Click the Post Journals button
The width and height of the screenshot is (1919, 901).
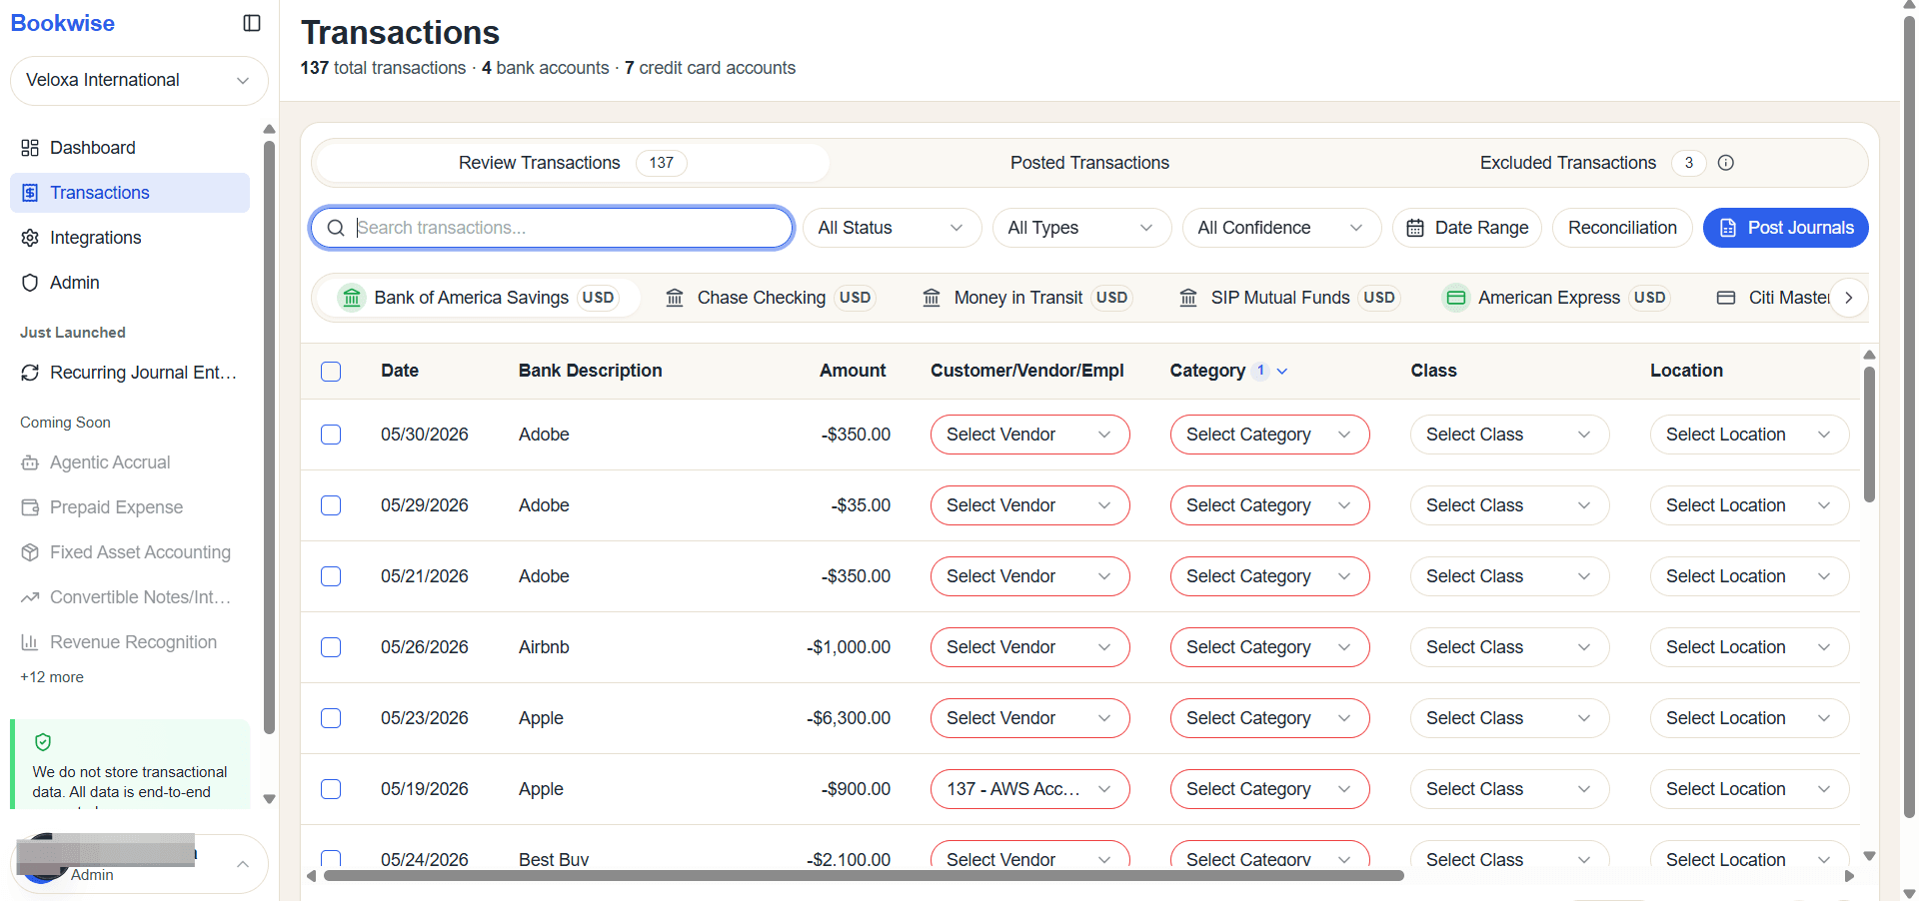click(x=1785, y=228)
